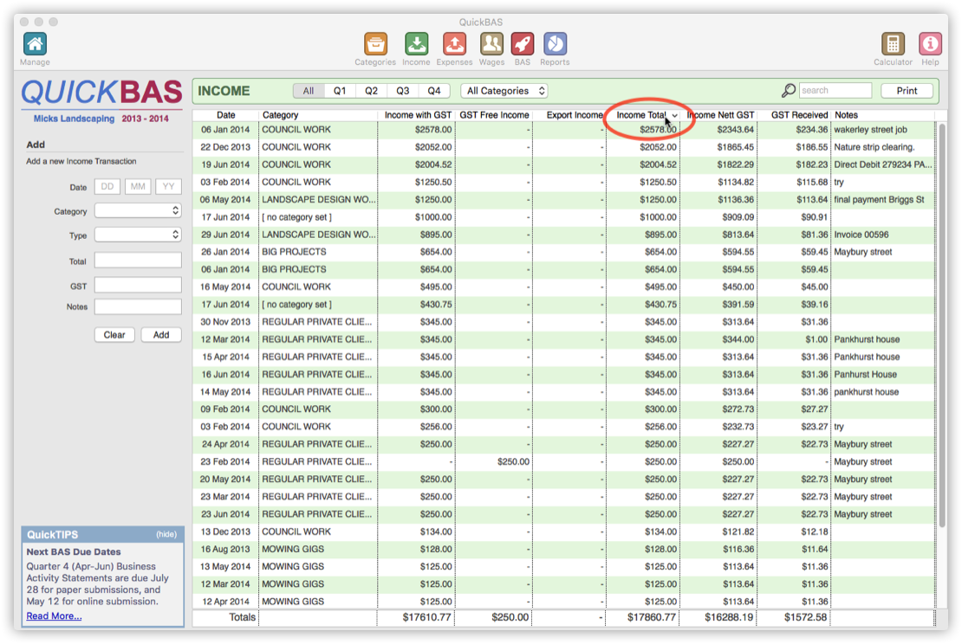Open the BAS tool

523,42
